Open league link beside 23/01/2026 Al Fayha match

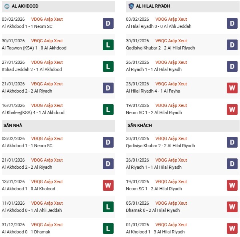[172, 84]
